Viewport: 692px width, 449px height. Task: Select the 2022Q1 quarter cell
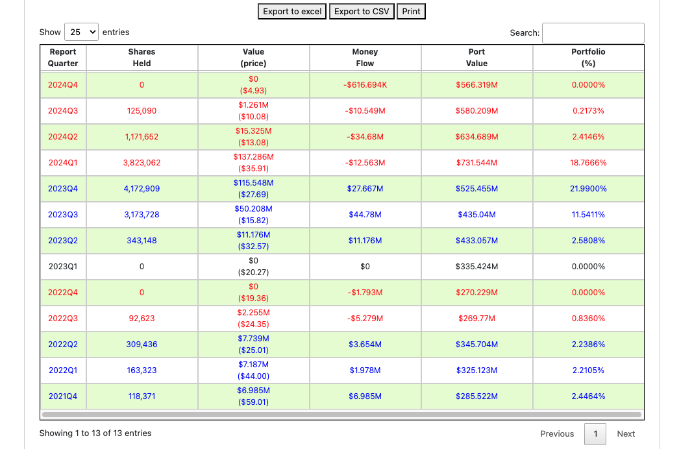pos(63,370)
